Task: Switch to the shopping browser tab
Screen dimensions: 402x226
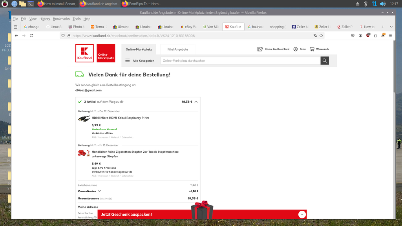Action: (278, 27)
